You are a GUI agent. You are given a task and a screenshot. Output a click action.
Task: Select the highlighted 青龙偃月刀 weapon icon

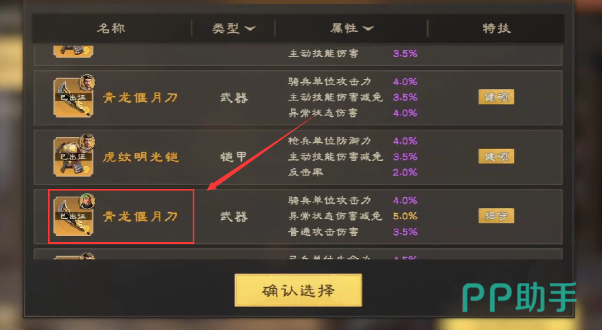tap(74, 217)
